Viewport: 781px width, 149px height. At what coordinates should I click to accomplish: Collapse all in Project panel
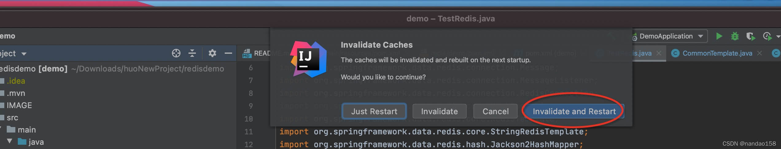[192, 53]
